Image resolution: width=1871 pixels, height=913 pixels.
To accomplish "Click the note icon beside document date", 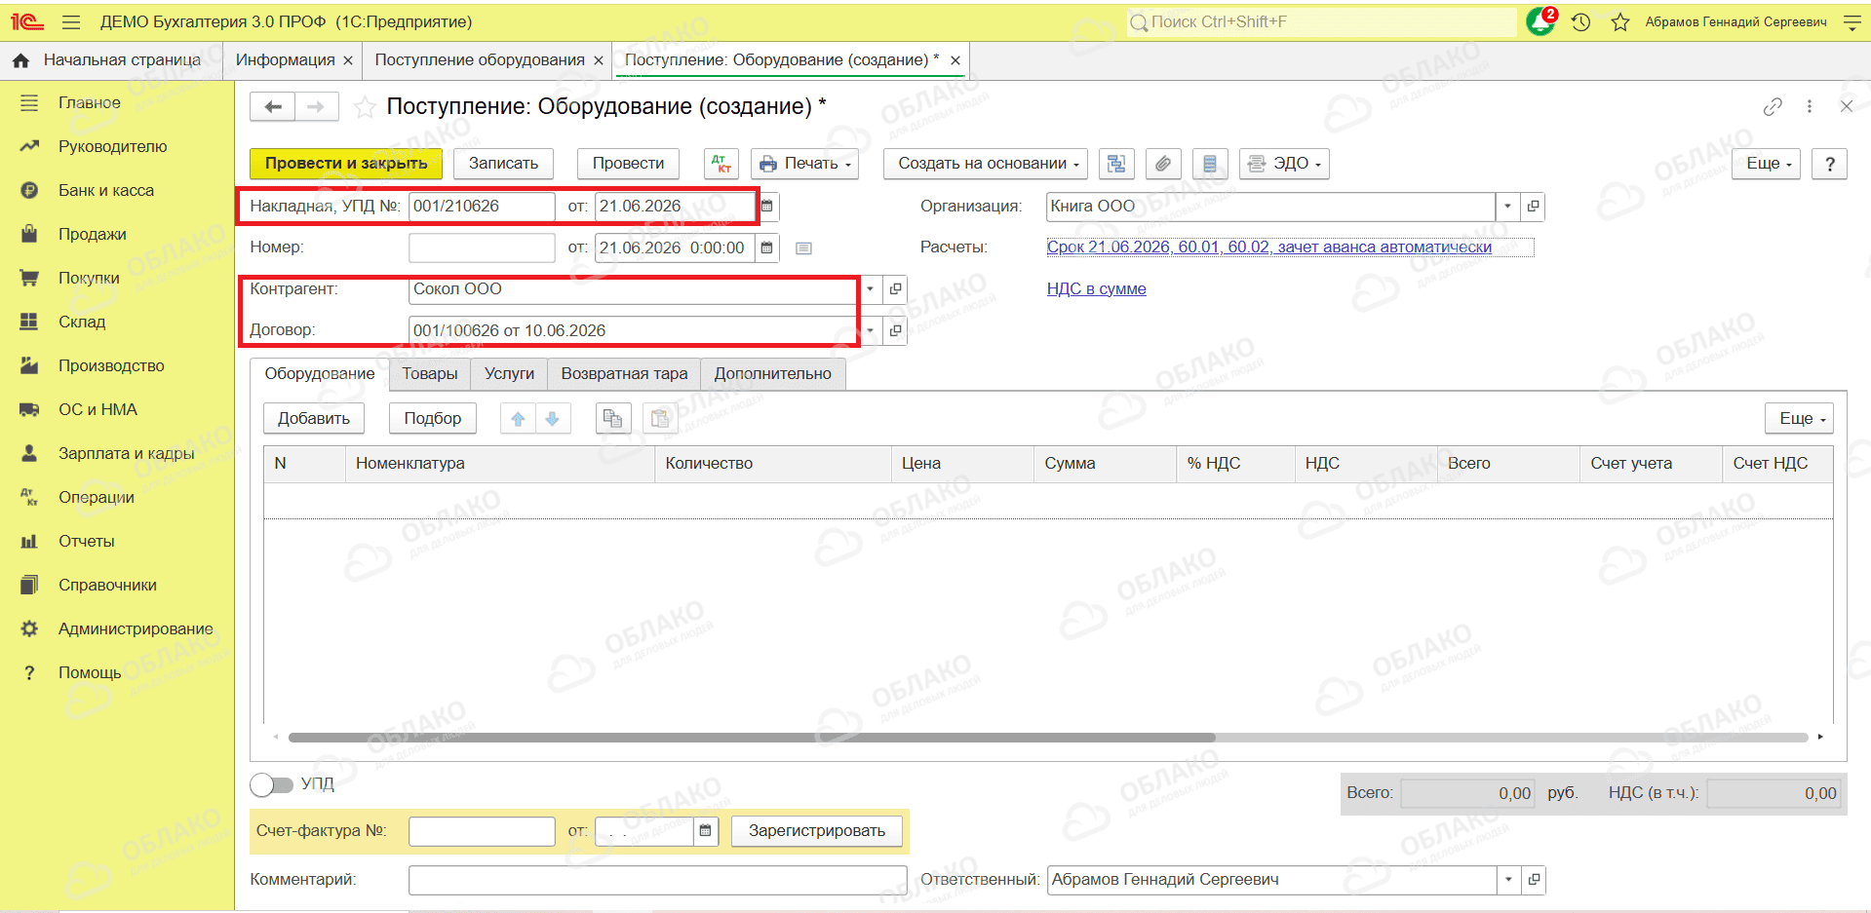I will point(803,248).
